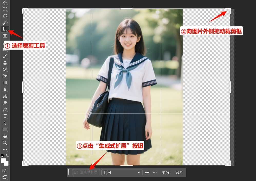Reset default foreground and background colors
This screenshot has height=181, width=256.
2,156
